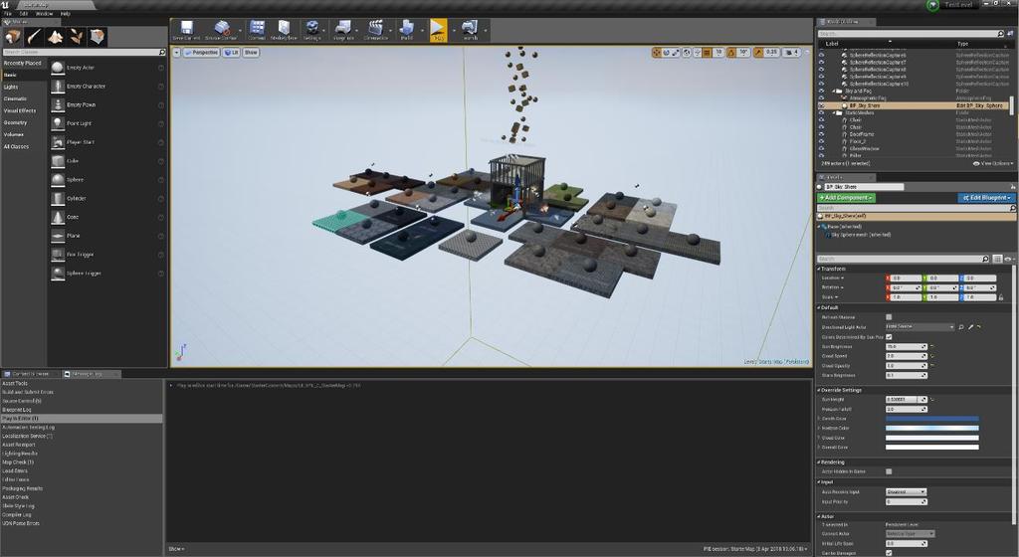This screenshot has width=1019, height=557.
Task: Click the Build toolbar icon
Action: click(x=407, y=28)
